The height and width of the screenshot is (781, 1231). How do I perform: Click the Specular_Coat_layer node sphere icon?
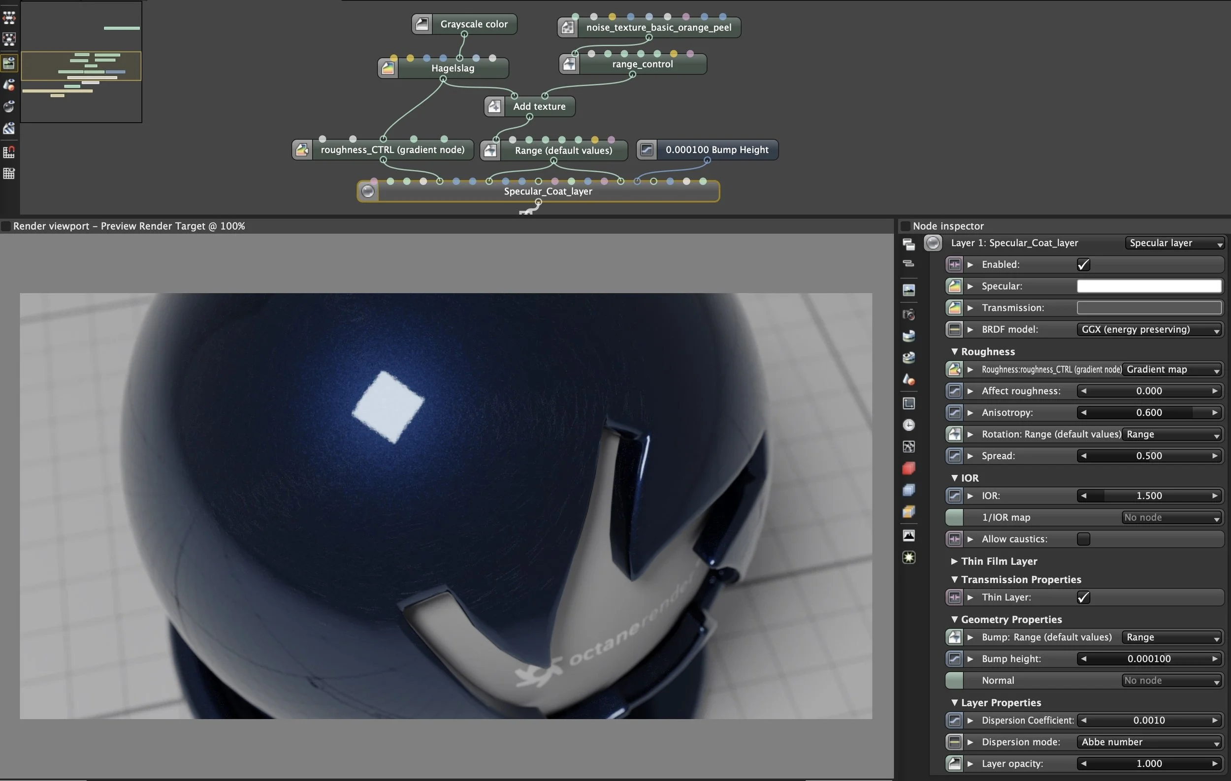point(367,191)
